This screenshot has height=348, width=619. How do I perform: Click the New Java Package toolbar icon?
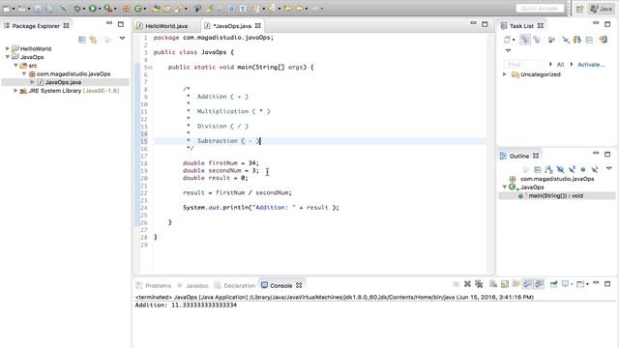(127, 8)
